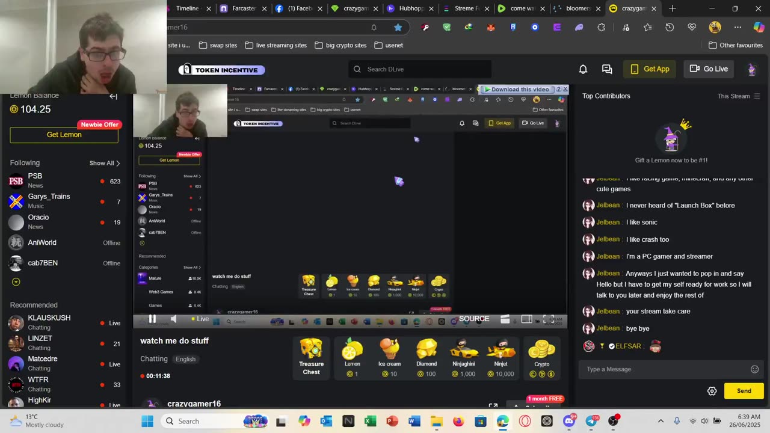This screenshot has height=433, width=770.
Task: Open browser Extensions puzzle icon
Action: [601, 27]
